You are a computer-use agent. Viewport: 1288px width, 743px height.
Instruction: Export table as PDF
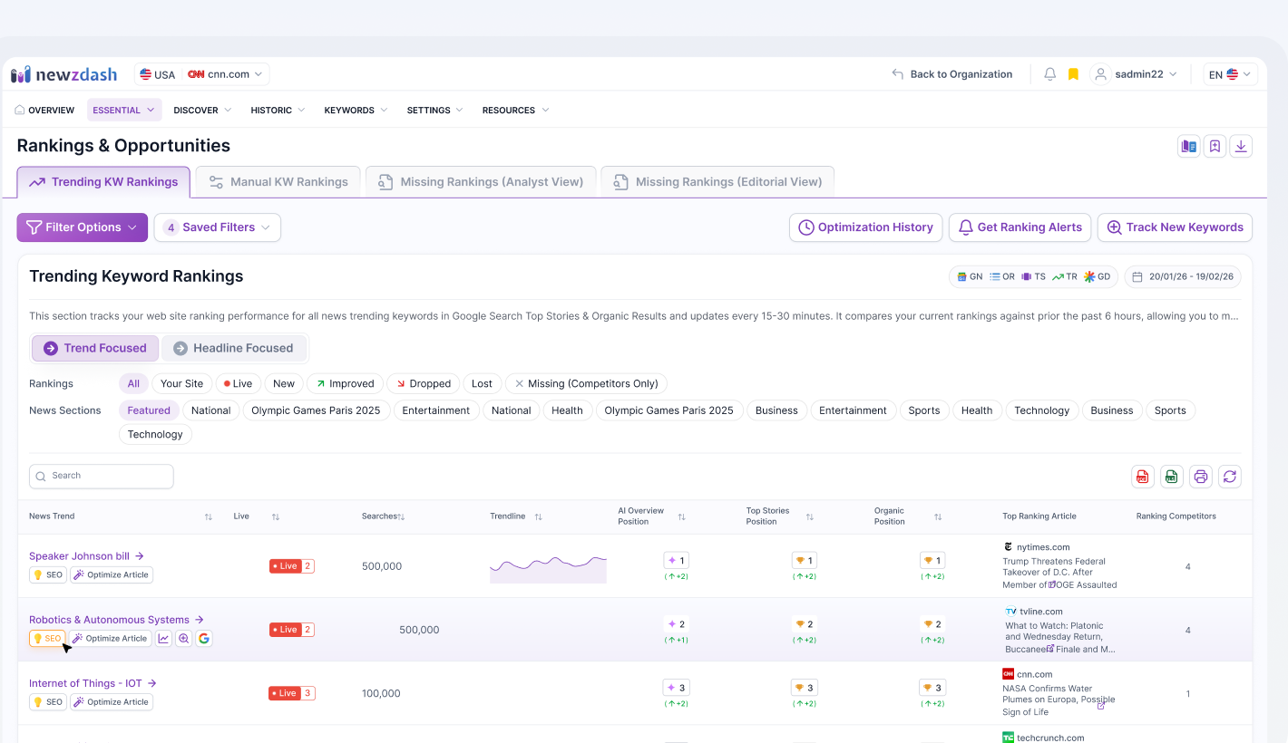pyautogui.click(x=1143, y=477)
